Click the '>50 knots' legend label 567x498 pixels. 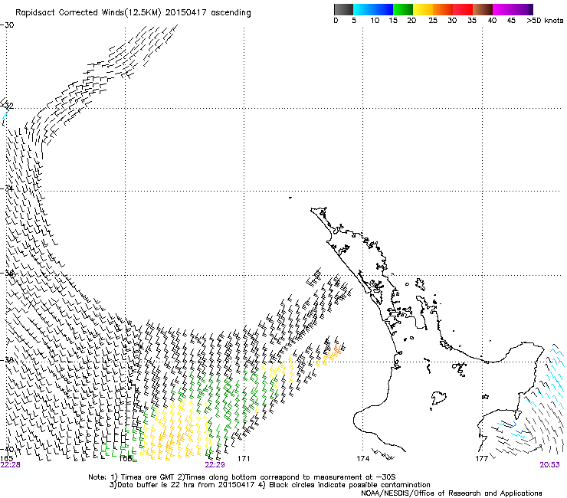[x=545, y=21]
